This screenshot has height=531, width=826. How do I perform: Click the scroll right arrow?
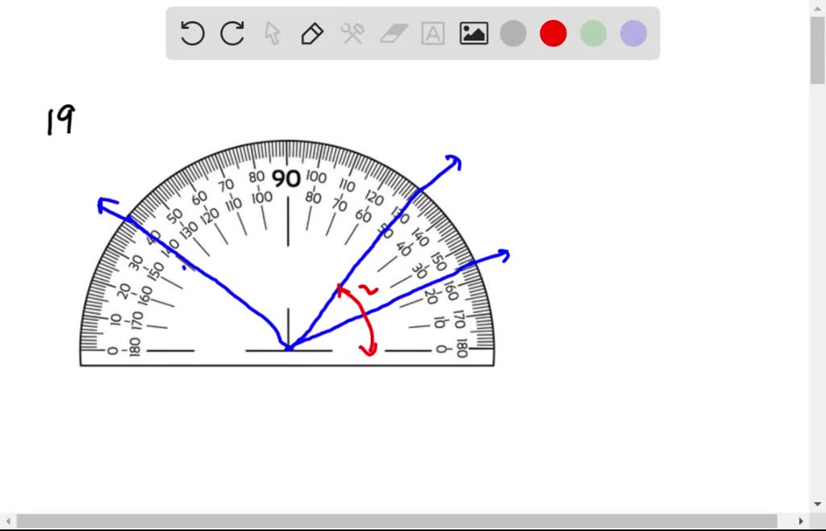click(x=801, y=521)
